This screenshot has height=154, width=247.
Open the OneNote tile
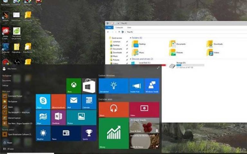(x=59, y=117)
